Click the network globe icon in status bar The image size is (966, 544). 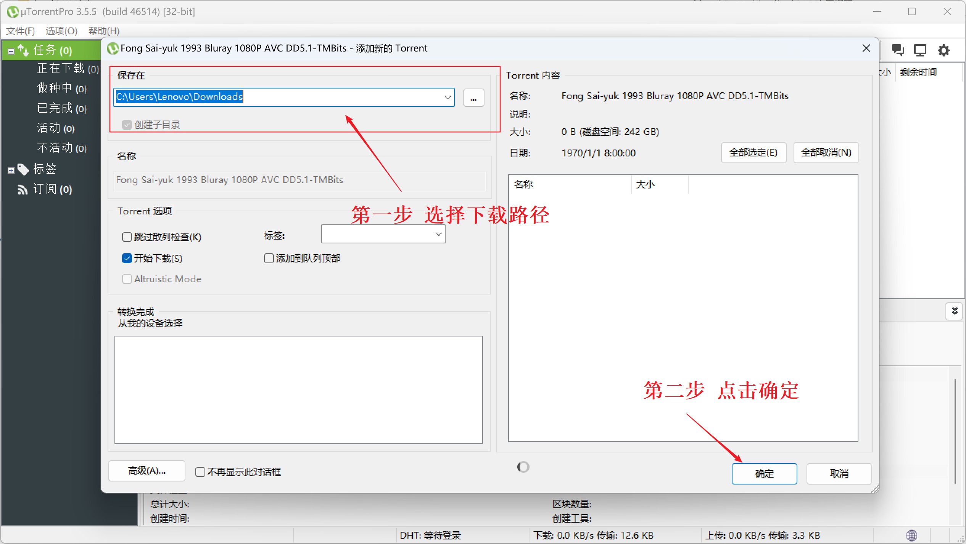[x=912, y=536]
